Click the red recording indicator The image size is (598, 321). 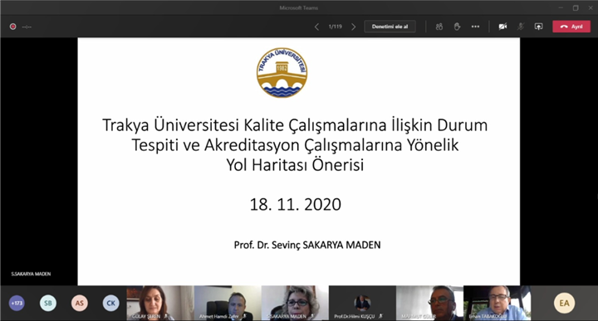[x=13, y=27]
